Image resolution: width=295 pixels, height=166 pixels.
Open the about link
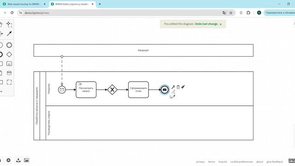coord(260,162)
